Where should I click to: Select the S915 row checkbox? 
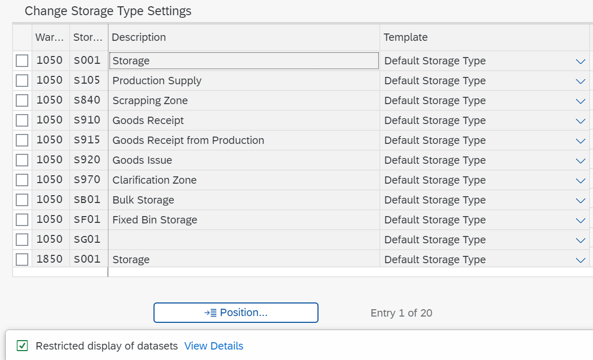click(x=22, y=140)
